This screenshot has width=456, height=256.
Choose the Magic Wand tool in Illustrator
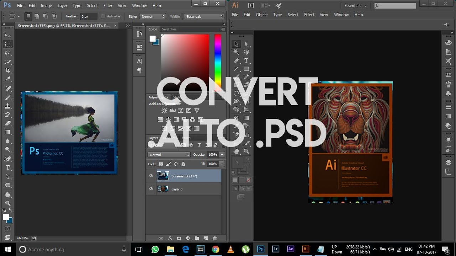click(x=236, y=52)
